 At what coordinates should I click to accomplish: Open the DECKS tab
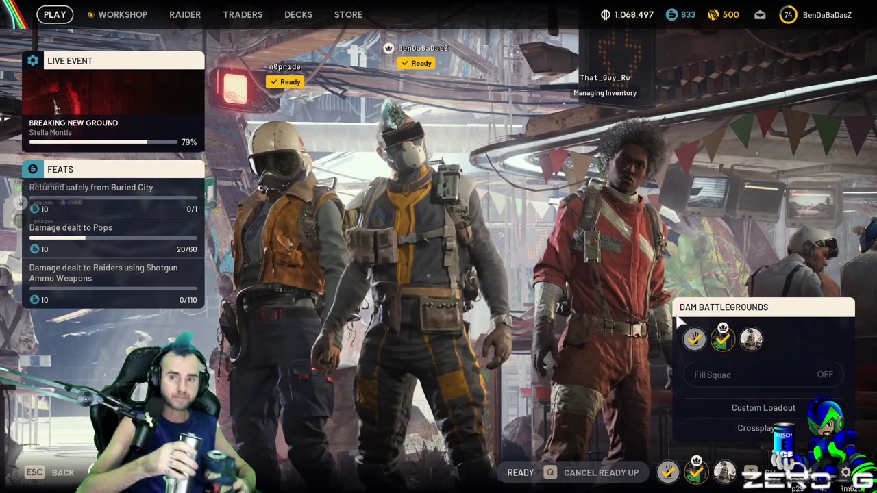(298, 14)
